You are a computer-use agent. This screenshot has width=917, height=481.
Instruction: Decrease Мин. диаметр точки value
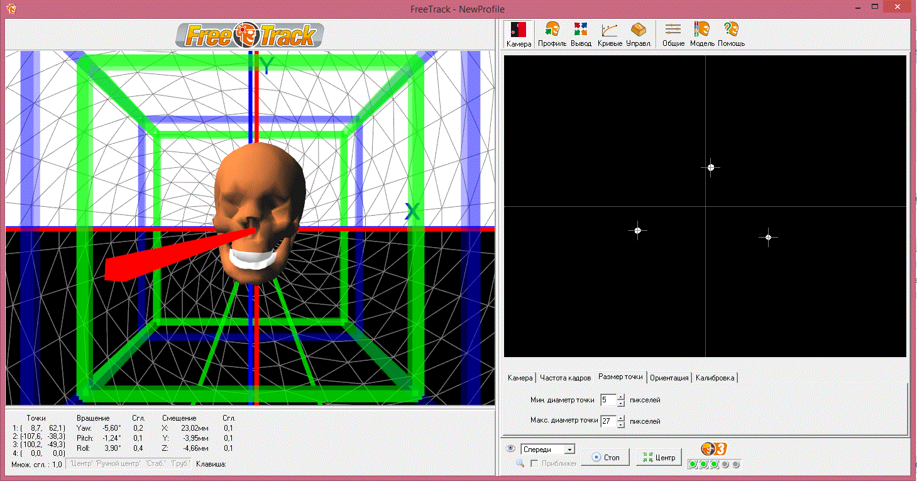(x=621, y=403)
